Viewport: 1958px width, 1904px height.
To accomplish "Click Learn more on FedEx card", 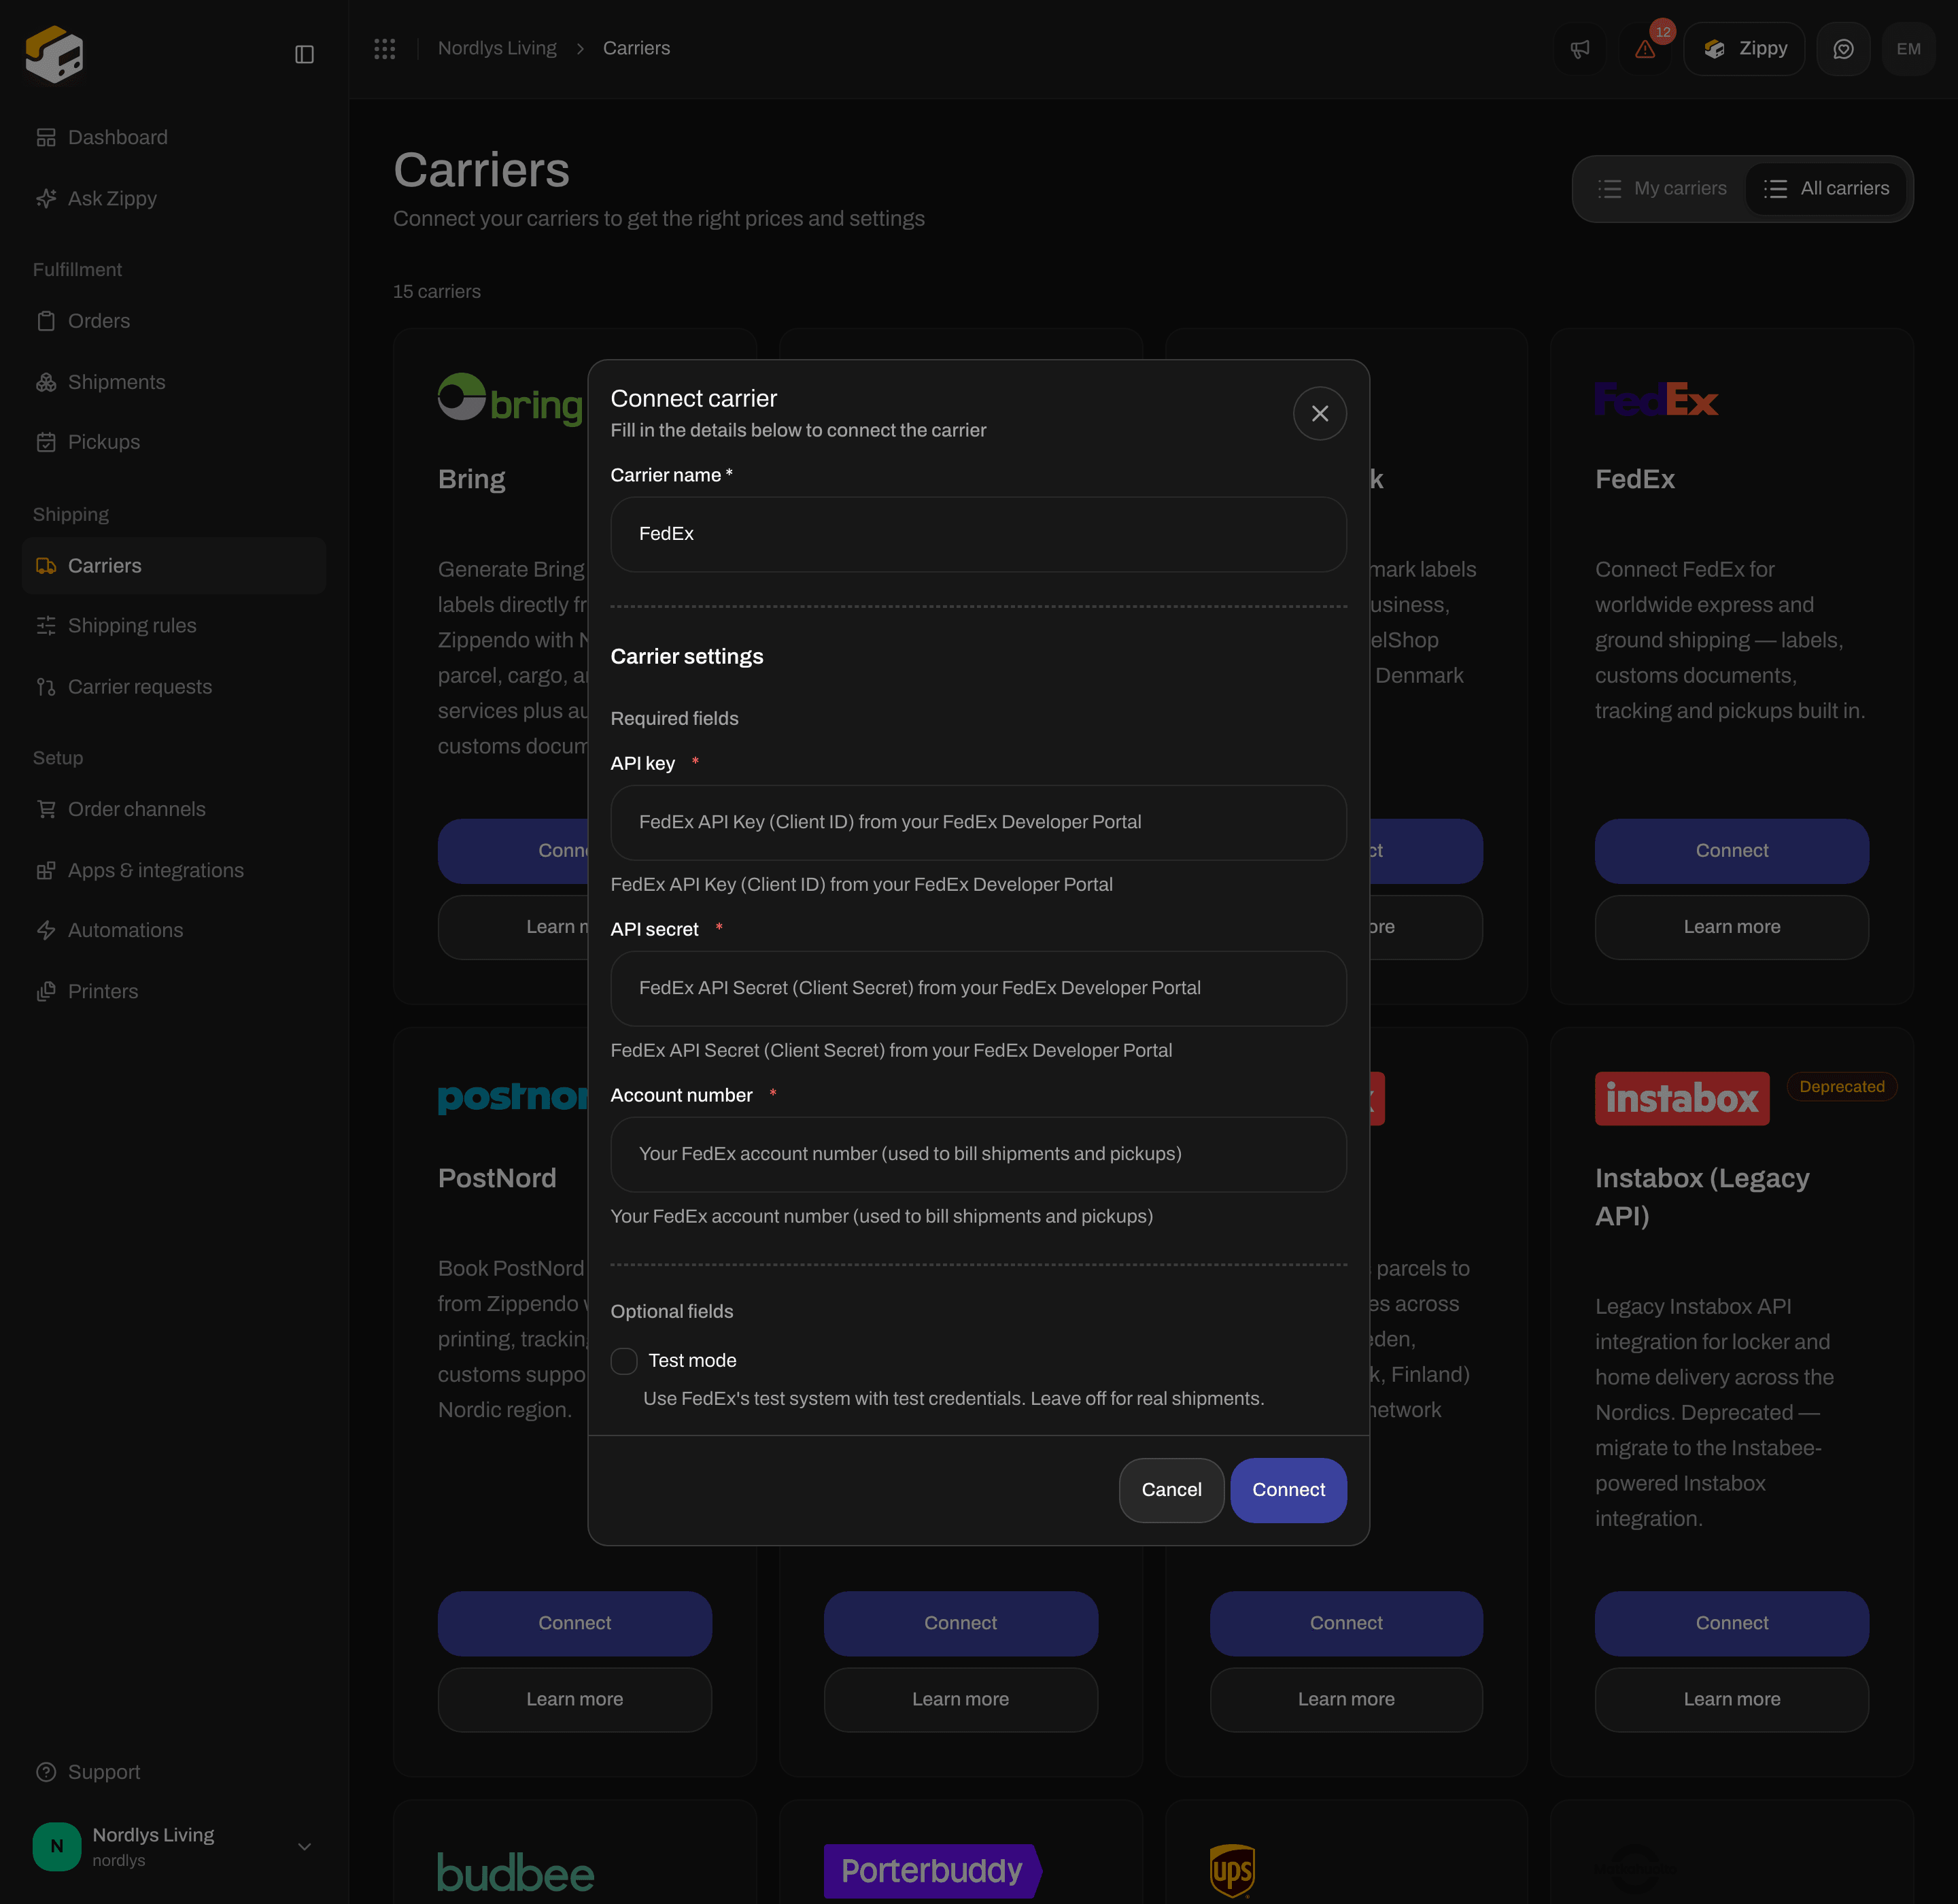I will [1731, 927].
